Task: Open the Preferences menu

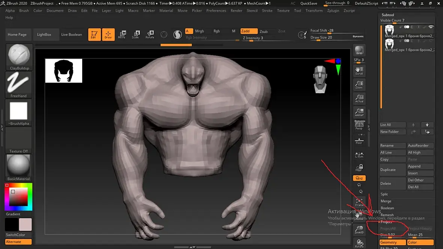Action: click(x=216, y=10)
